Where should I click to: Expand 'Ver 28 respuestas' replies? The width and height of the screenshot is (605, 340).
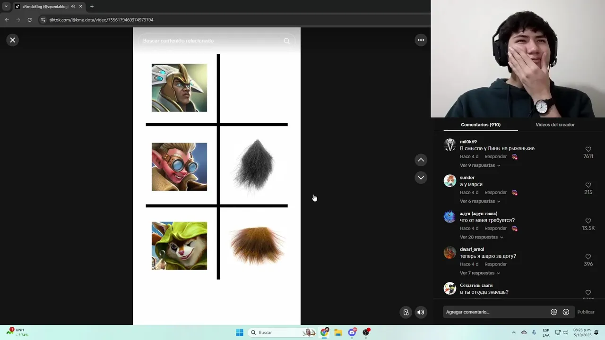[x=481, y=237]
